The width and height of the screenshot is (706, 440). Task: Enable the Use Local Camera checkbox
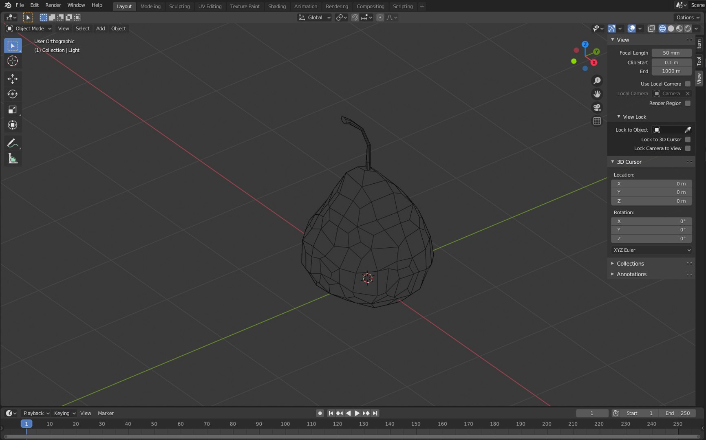[x=688, y=84]
